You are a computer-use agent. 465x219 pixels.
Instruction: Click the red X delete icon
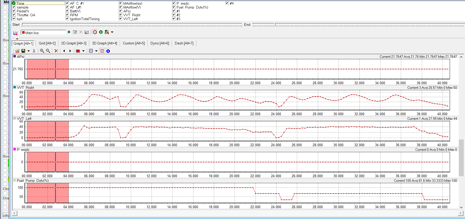[x=56, y=51]
